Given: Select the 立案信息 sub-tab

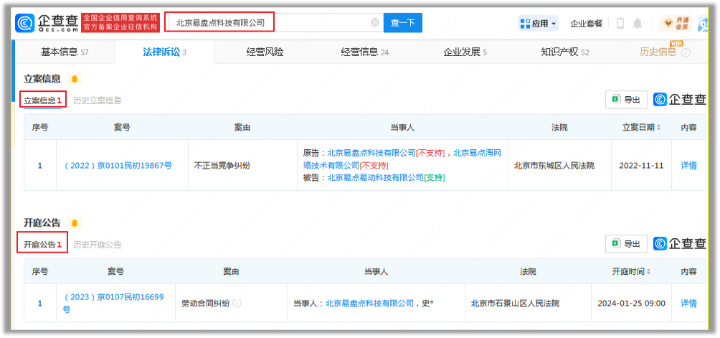Looking at the screenshot, I should [x=43, y=100].
